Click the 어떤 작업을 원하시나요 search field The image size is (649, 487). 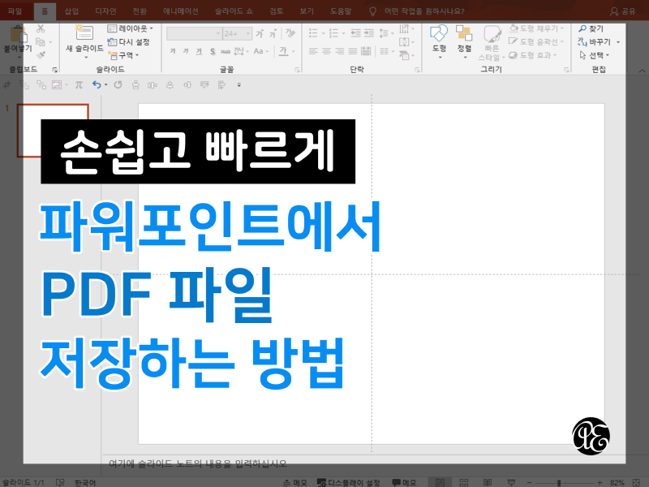click(x=424, y=11)
